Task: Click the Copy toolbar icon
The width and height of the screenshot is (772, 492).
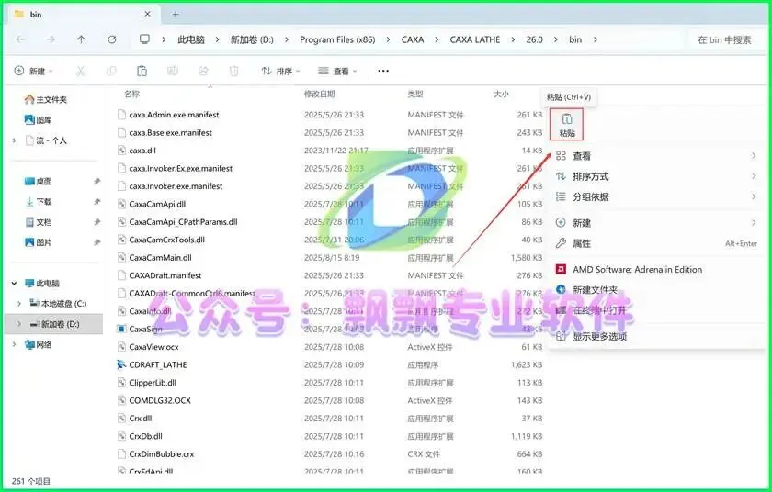Action: (111, 72)
